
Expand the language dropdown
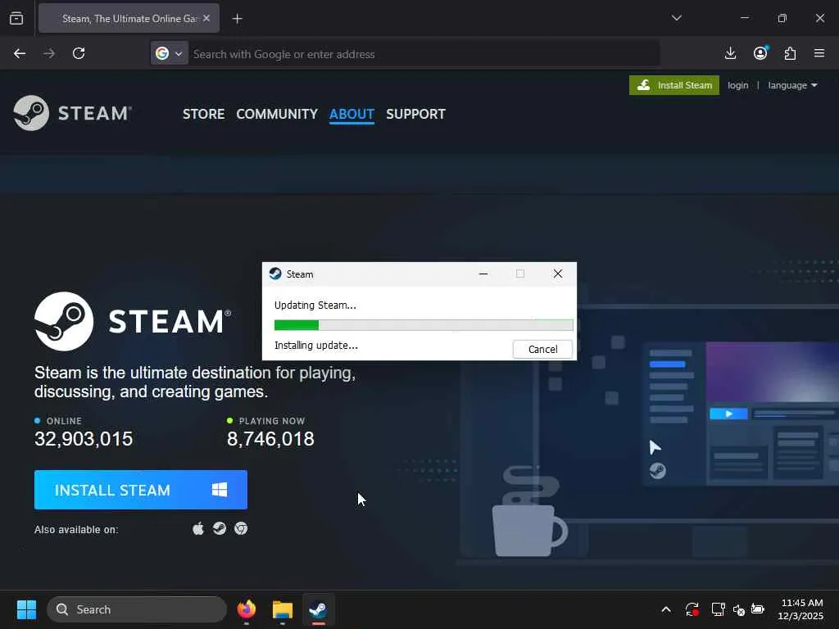pyautogui.click(x=792, y=85)
